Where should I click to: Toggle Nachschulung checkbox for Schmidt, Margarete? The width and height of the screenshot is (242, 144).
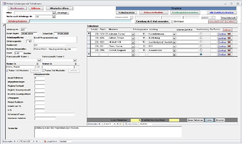(x=201, y=50)
